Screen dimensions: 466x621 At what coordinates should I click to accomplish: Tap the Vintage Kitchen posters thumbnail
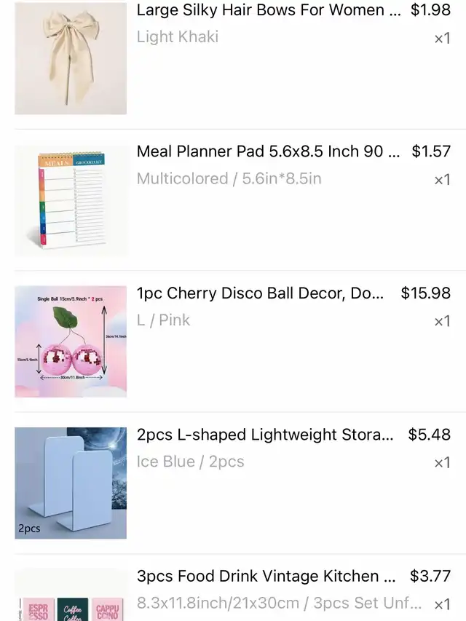pyautogui.click(x=71, y=595)
